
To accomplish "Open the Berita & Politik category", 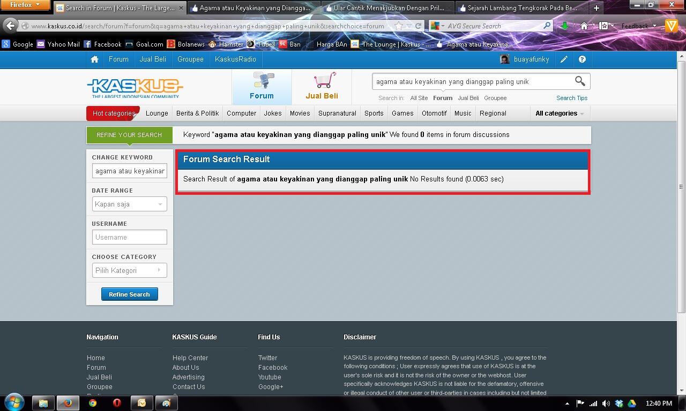I will [198, 113].
